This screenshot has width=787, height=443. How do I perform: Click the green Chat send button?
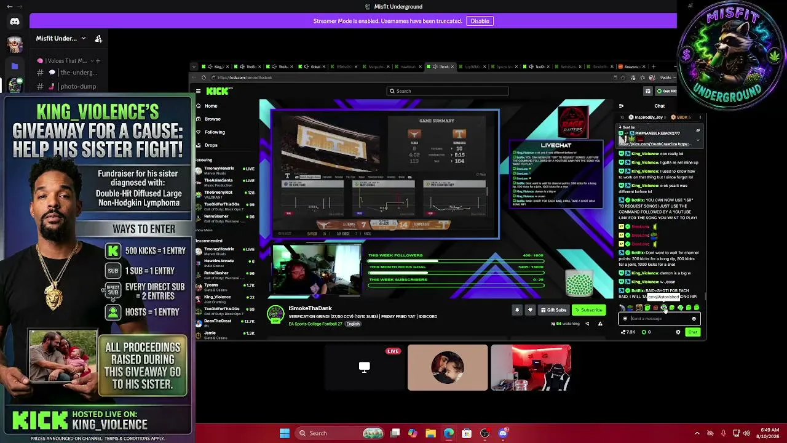coord(692,332)
